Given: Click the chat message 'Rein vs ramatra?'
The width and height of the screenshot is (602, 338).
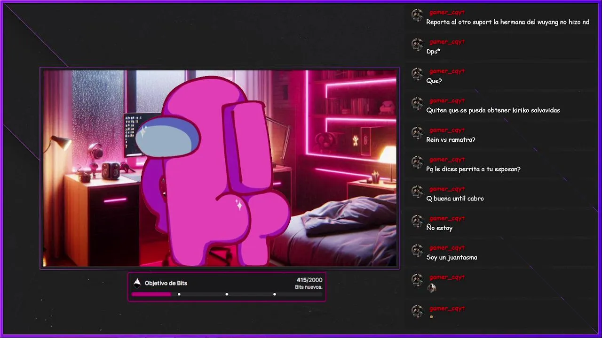Looking at the screenshot, I should 451,140.
